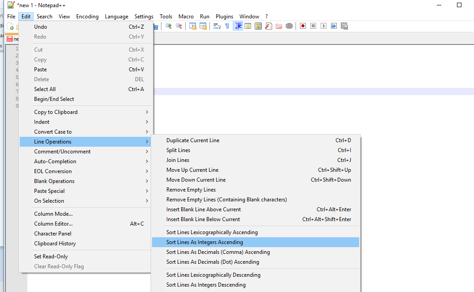474x292 pixels.
Task: Stop the macro recording
Action: [313, 26]
